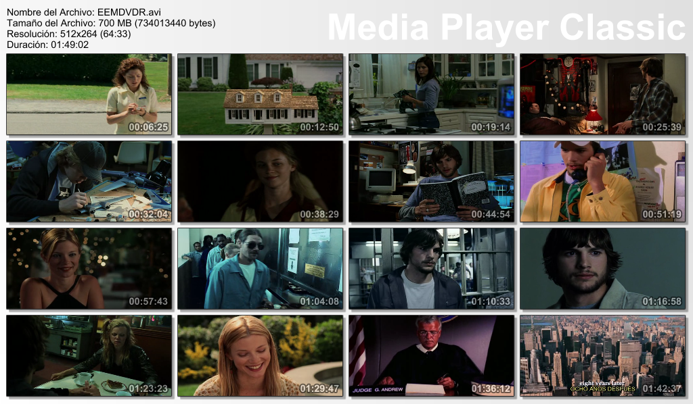The height and width of the screenshot is (404, 693).
Task: Open the notebook reading thumbnail at 00:44:54
Action: tap(431, 181)
